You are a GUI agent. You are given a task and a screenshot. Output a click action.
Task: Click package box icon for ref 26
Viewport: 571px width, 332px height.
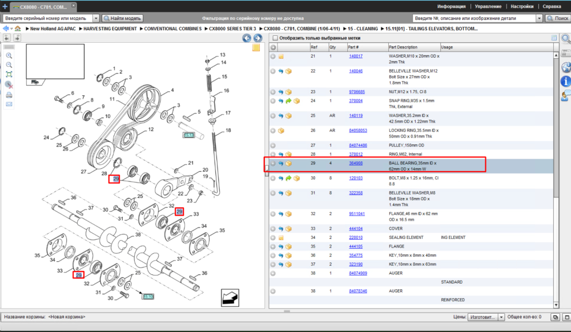pos(281,131)
